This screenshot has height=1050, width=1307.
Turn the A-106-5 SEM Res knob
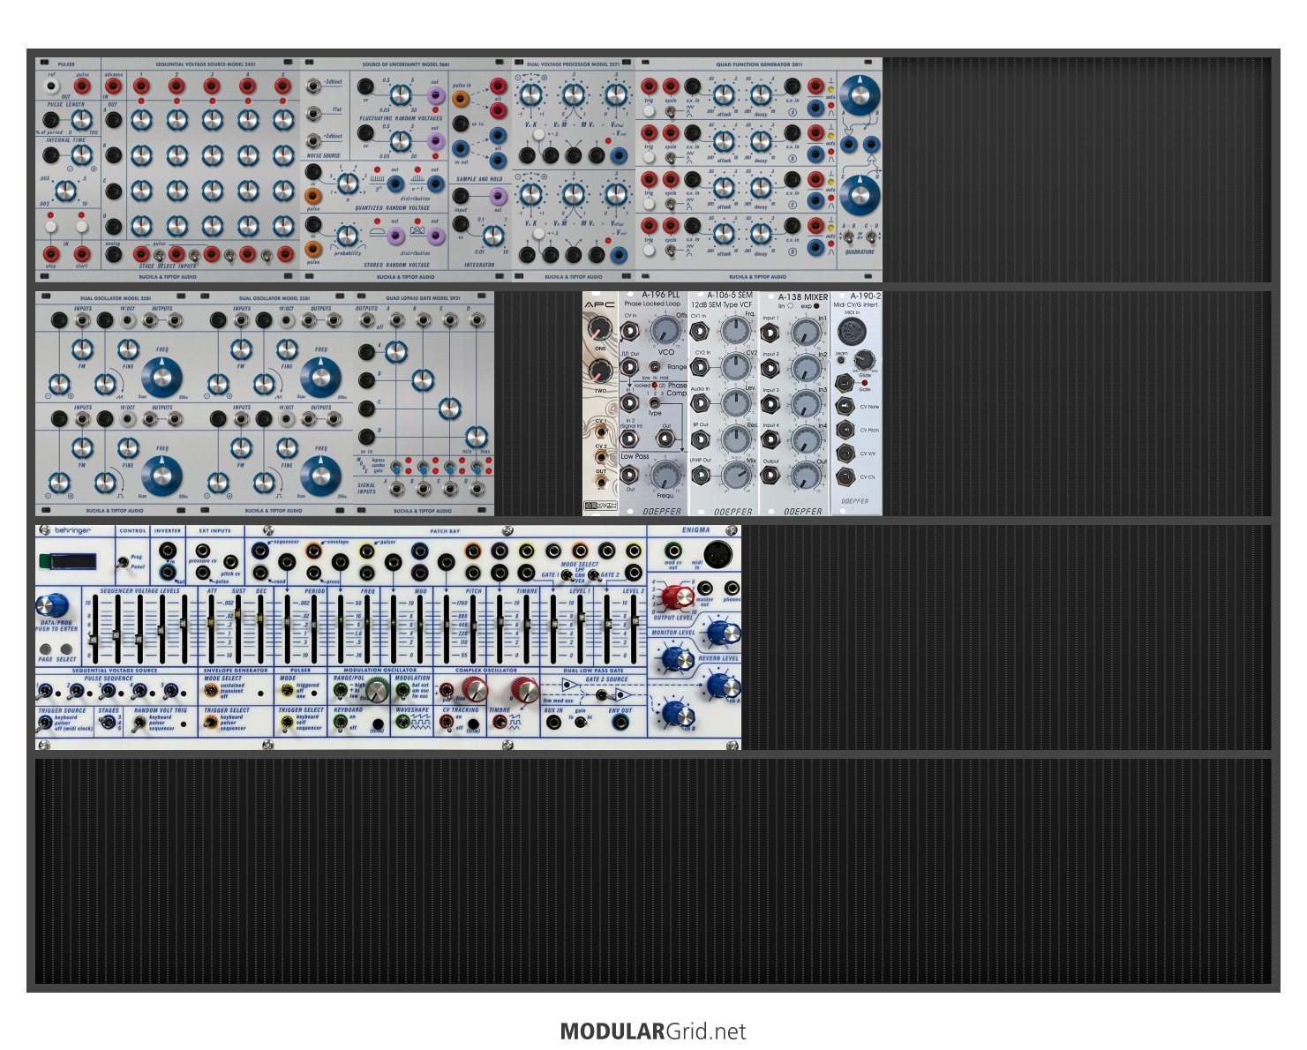(x=735, y=439)
